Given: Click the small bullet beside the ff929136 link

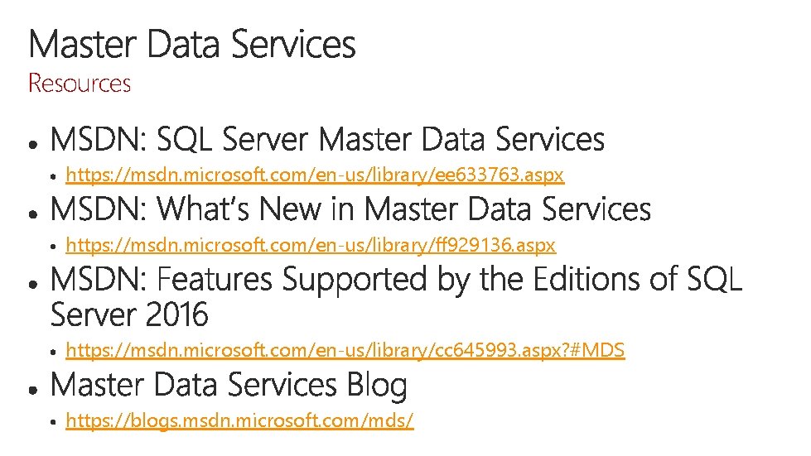Looking at the screenshot, I should click(x=51, y=247).
